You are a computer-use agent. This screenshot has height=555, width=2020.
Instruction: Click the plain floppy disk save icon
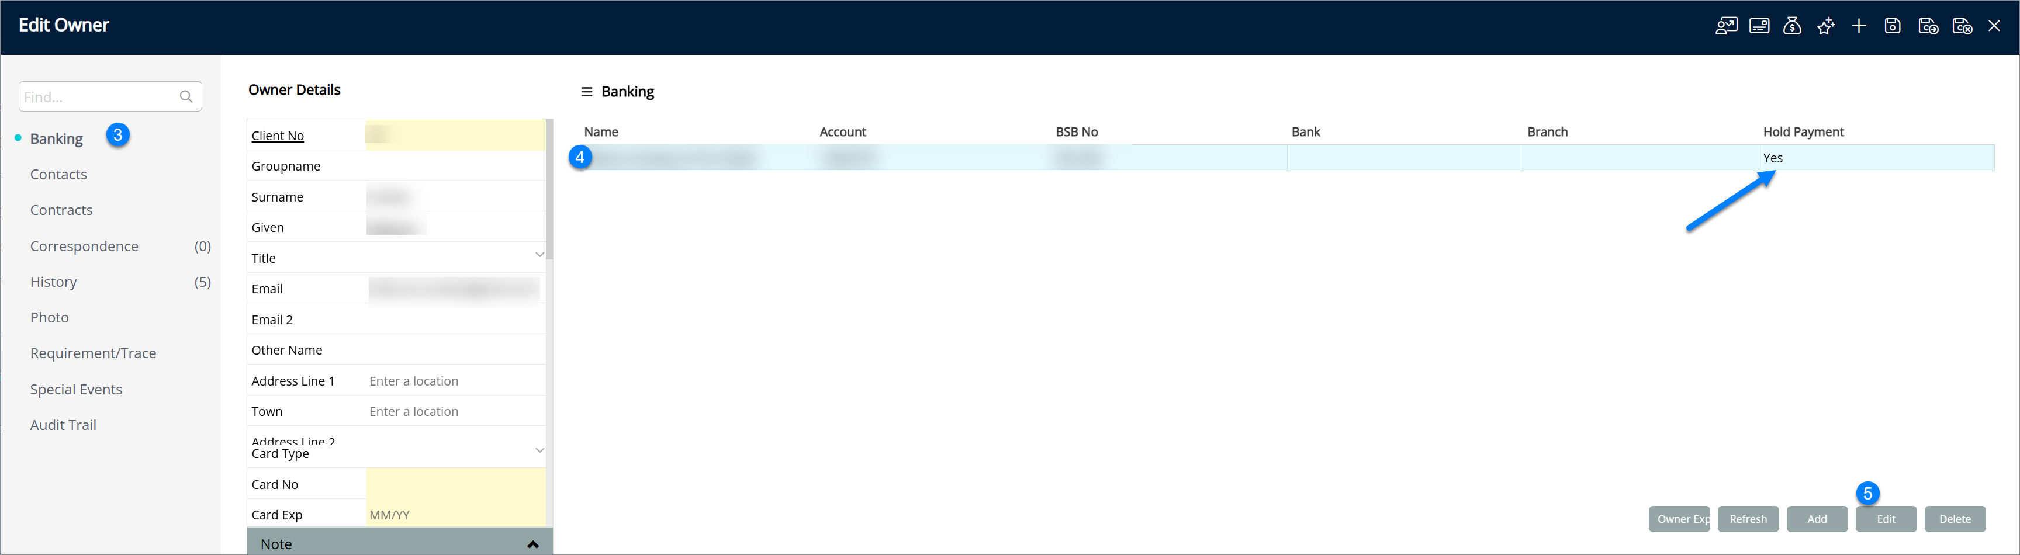tap(1892, 26)
